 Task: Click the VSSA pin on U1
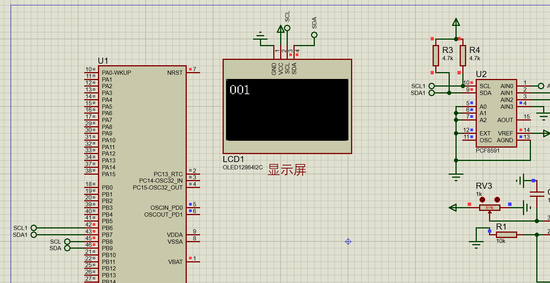click(x=175, y=241)
